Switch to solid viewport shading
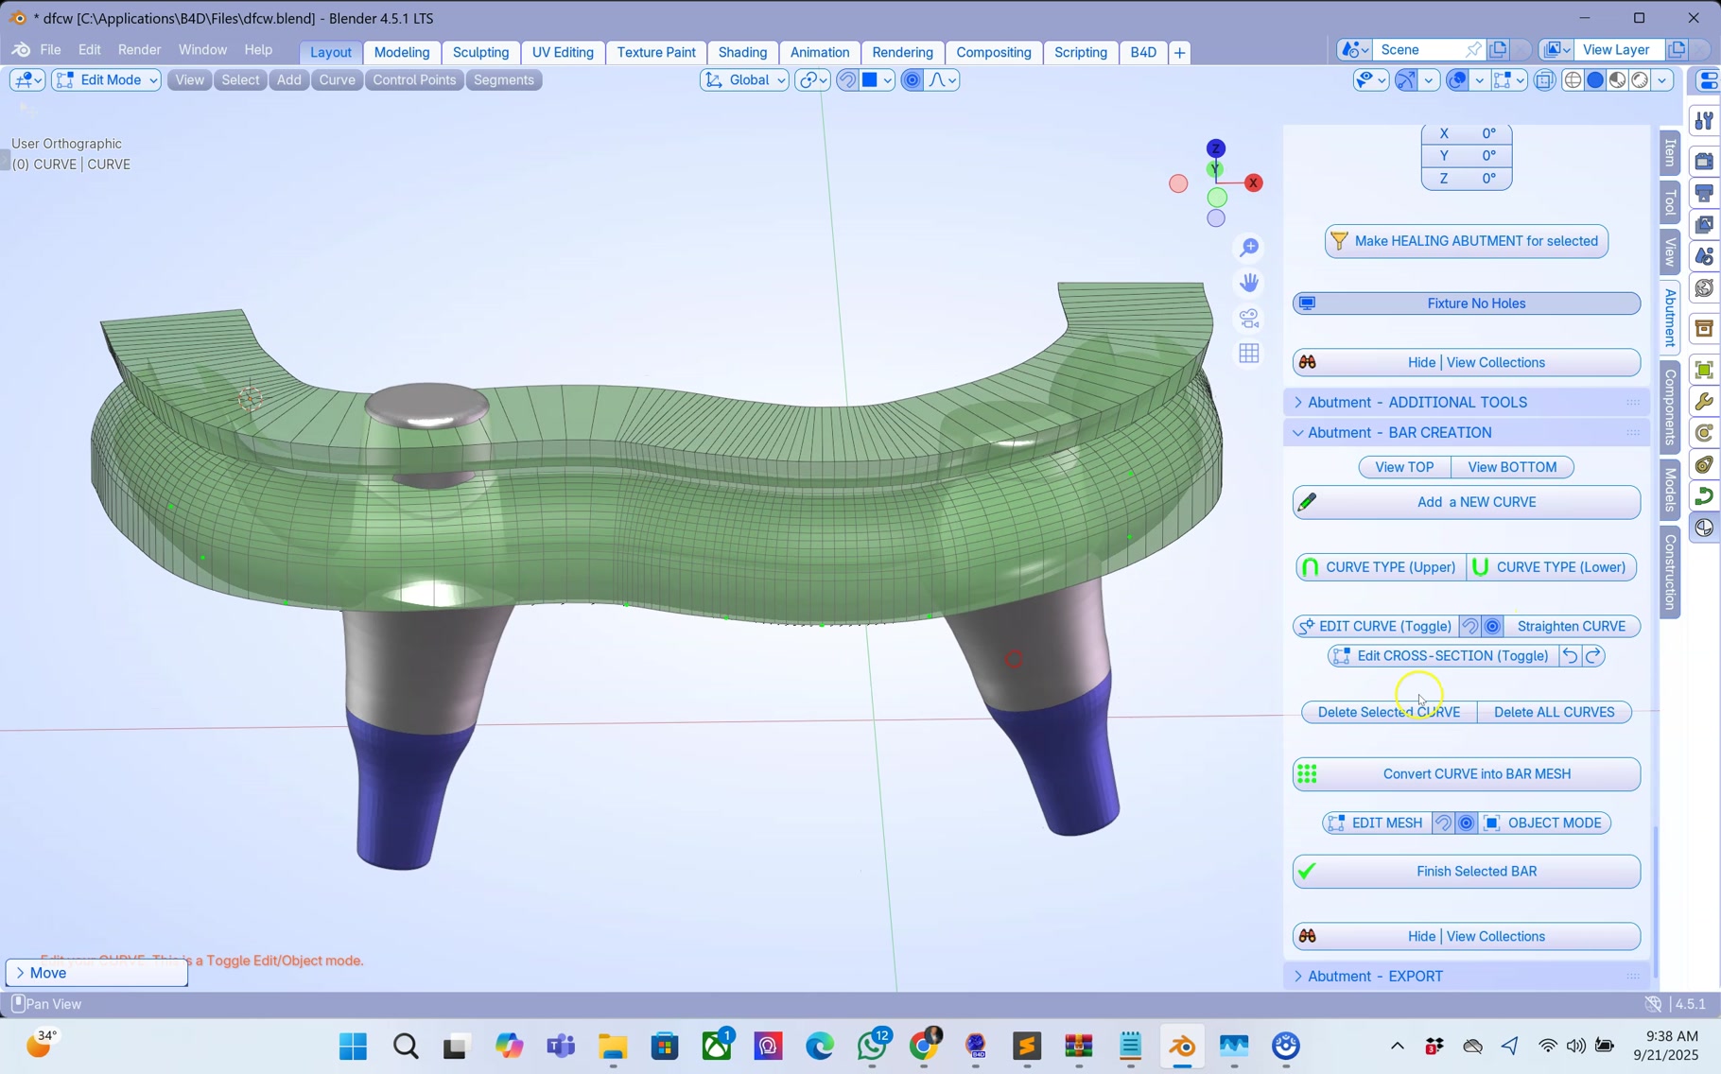 [1595, 80]
